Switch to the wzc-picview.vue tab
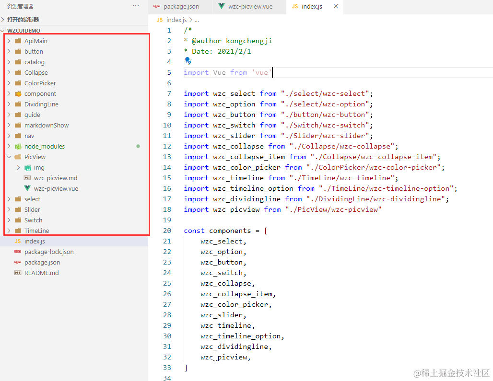Viewport: 493px width, 381px height. [249, 7]
